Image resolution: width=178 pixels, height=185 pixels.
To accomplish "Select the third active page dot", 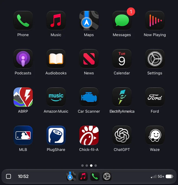I will [91, 165].
